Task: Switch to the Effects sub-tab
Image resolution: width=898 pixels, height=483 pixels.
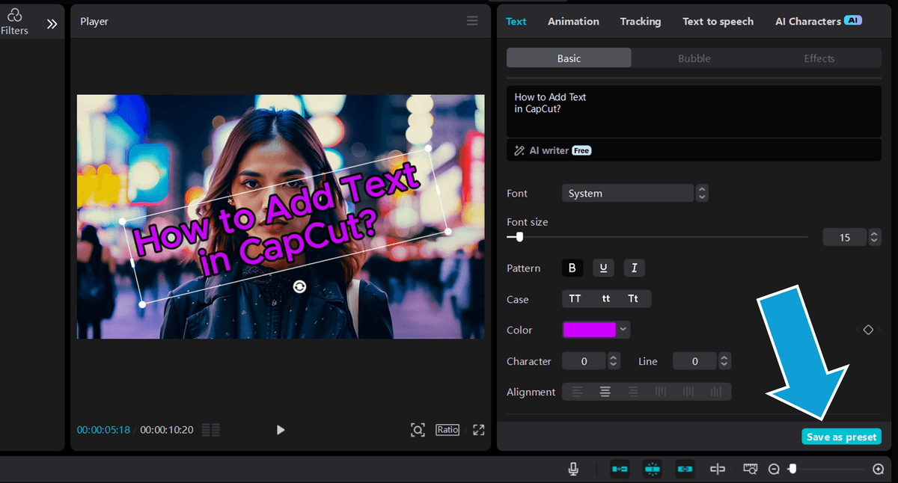Action: tap(819, 58)
